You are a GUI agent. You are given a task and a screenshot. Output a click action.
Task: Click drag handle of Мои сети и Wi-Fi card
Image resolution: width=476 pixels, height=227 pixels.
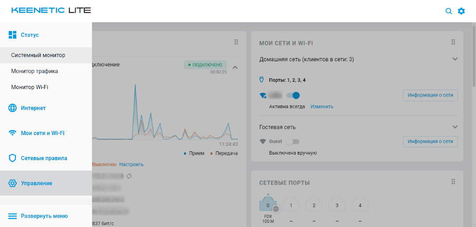pyautogui.click(x=453, y=42)
